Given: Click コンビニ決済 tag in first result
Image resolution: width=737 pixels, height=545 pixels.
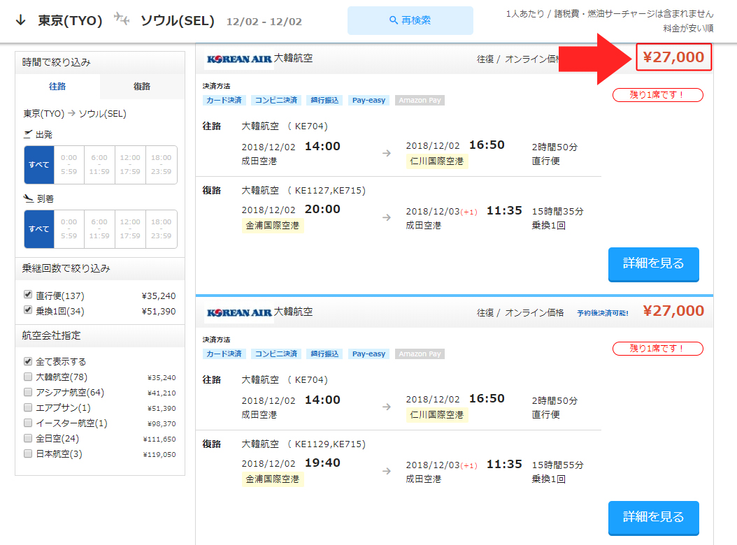Looking at the screenshot, I should tap(276, 100).
